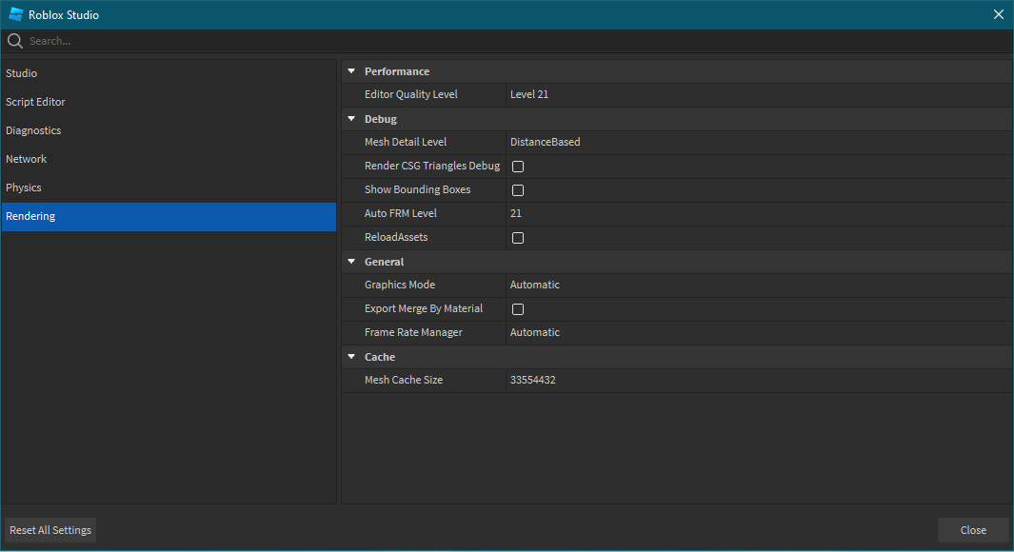Close the window with the X icon
The image size is (1014, 552).
tap(999, 14)
